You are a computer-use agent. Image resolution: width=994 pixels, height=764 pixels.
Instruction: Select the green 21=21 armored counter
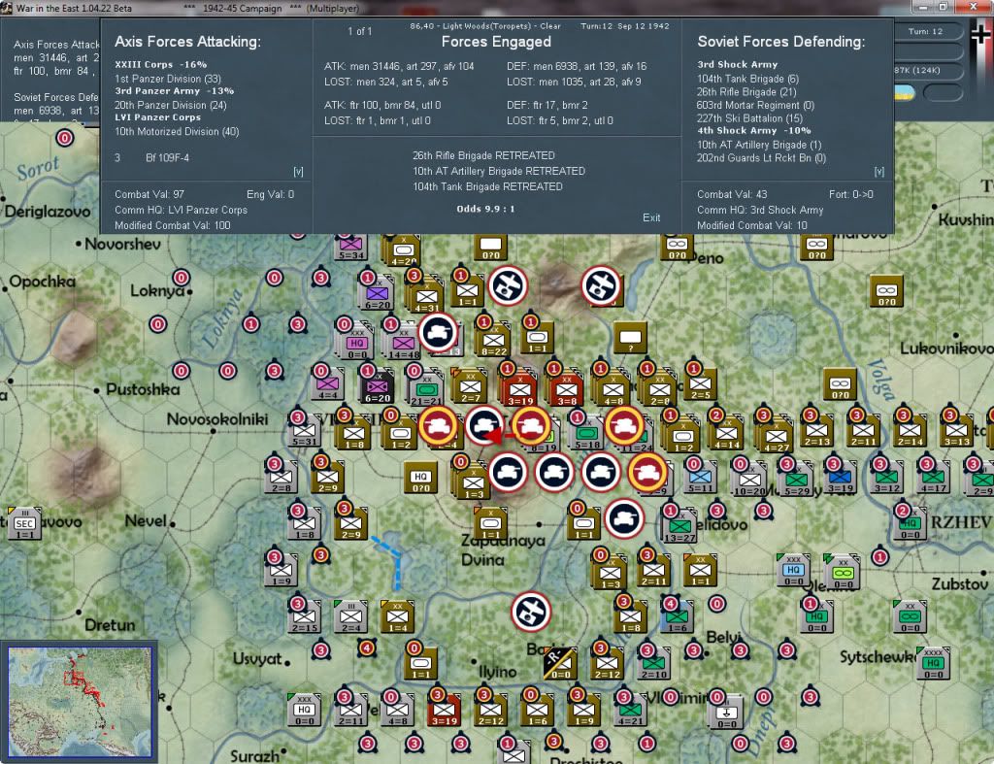(x=426, y=387)
